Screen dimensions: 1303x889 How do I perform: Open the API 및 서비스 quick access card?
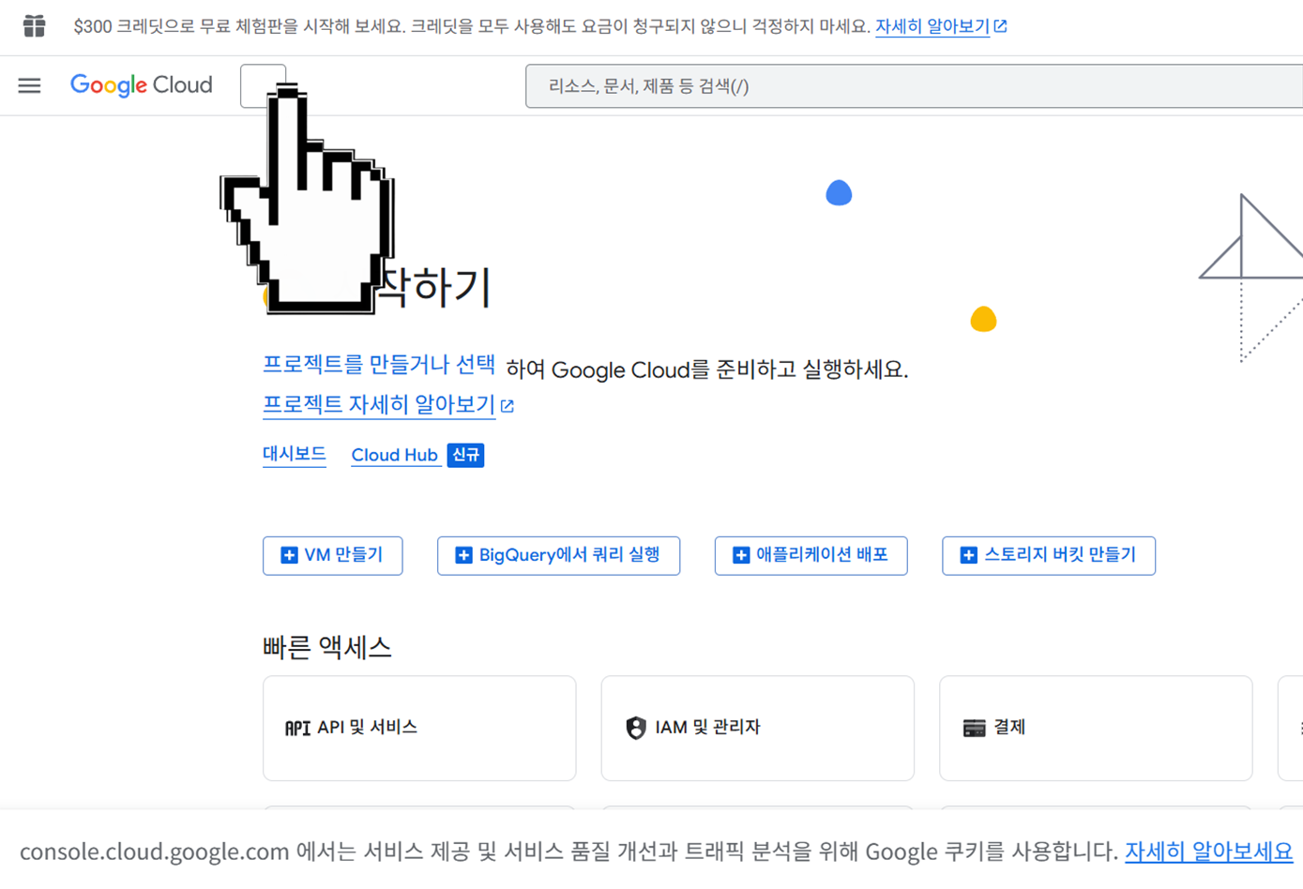[419, 728]
